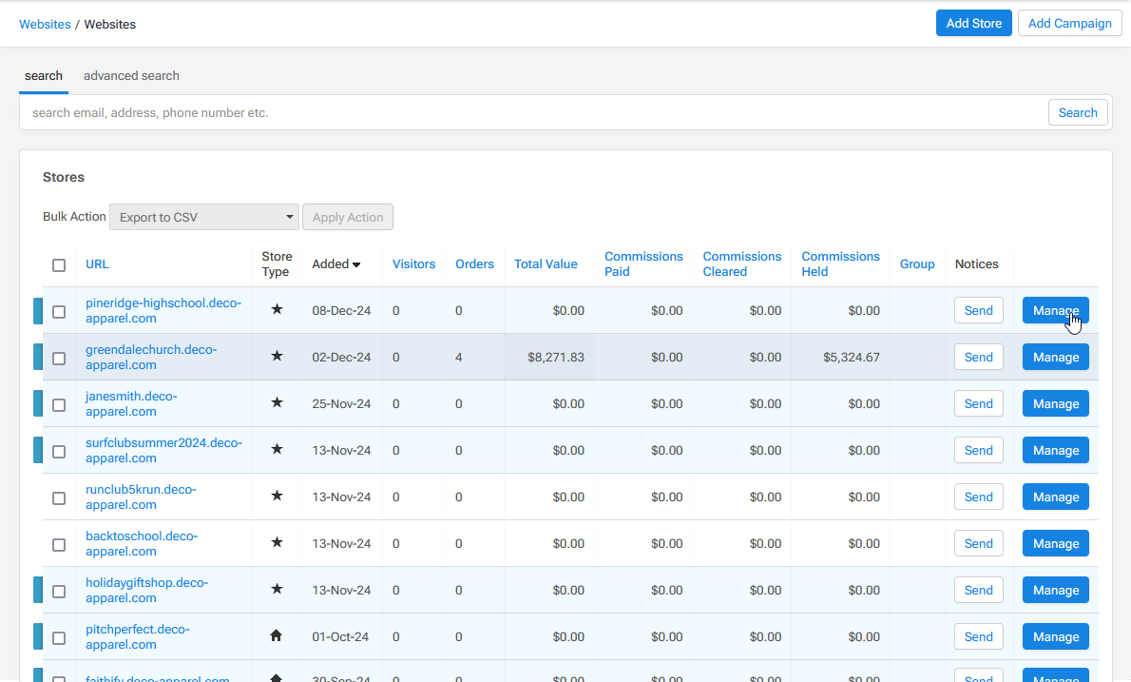Click star icon in holidaygiftshop row

(277, 589)
